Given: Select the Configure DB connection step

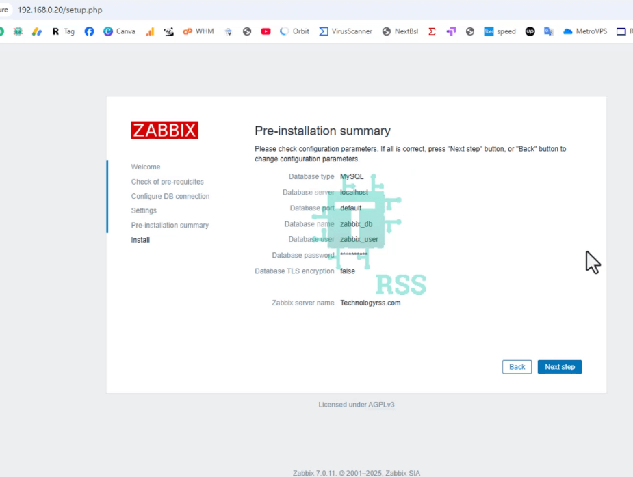Looking at the screenshot, I should [x=170, y=196].
